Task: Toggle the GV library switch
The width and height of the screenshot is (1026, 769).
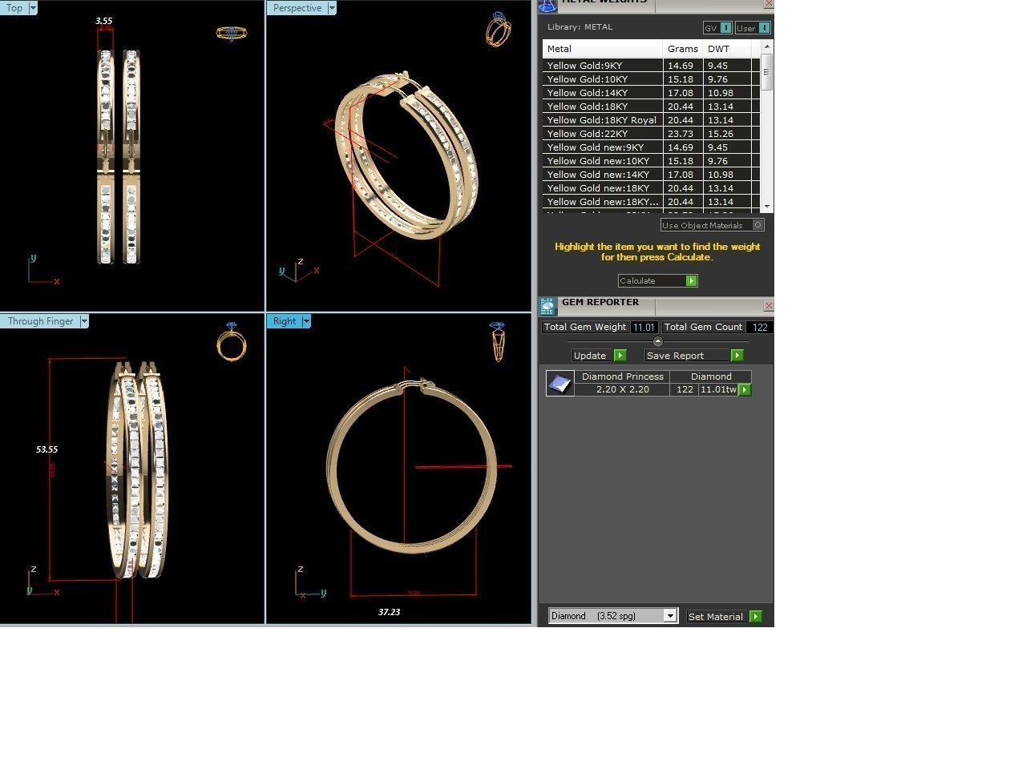Action: 725,28
